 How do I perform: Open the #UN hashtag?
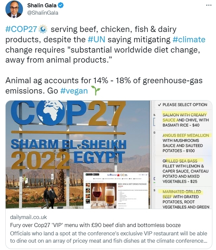96,40
